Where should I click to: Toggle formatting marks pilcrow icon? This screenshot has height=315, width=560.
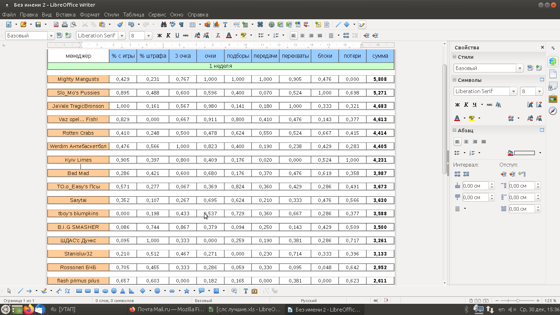pos(181,24)
